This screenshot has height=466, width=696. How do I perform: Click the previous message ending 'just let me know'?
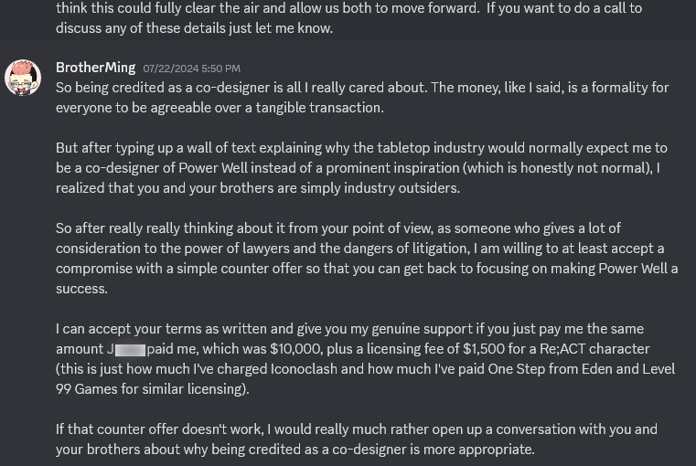348,18
